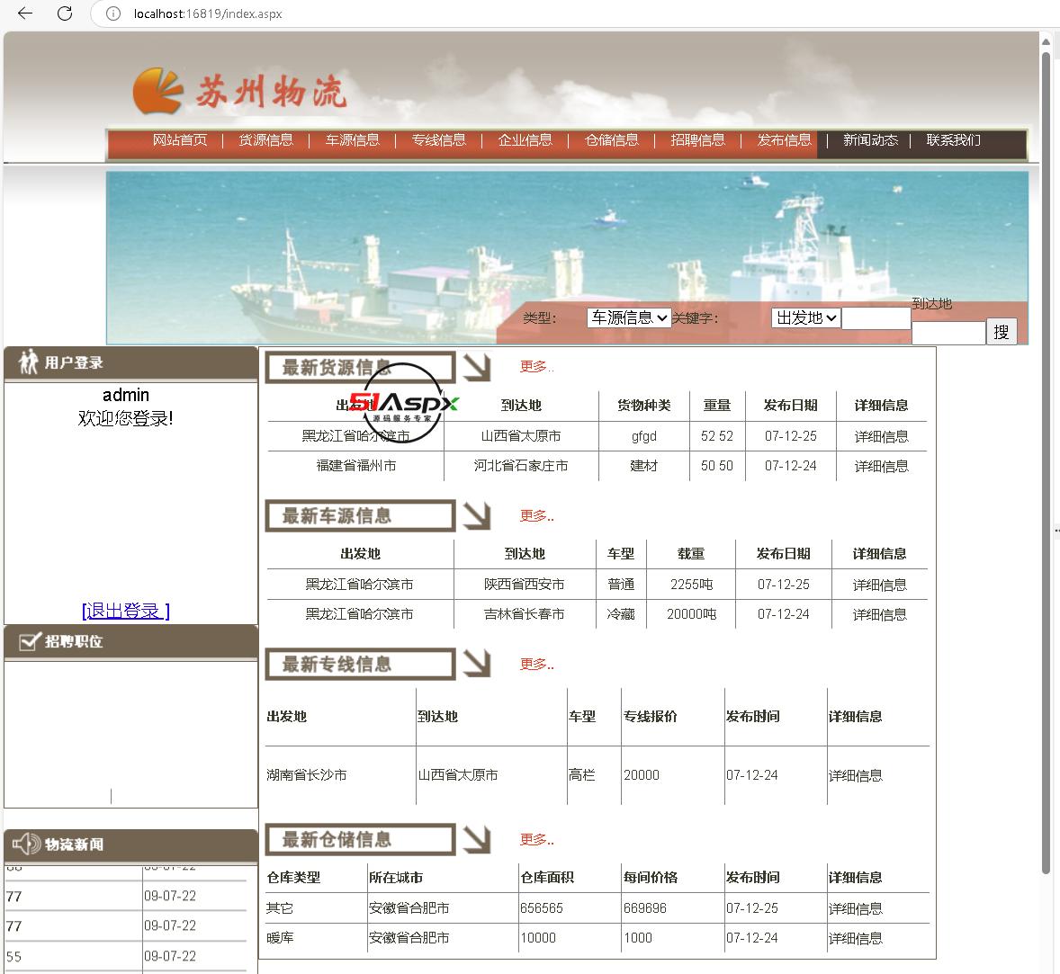Click arrow icon beside 最新仓储信息
This screenshot has height=974, width=1060.
pos(477,840)
